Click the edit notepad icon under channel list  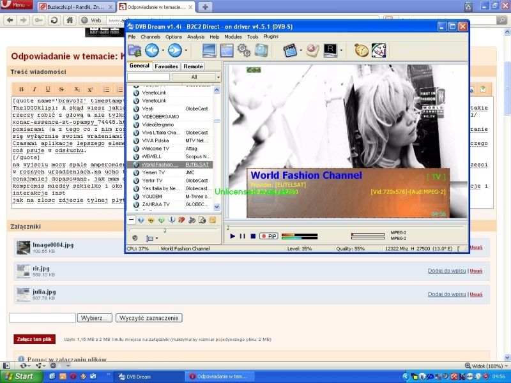coord(202,220)
